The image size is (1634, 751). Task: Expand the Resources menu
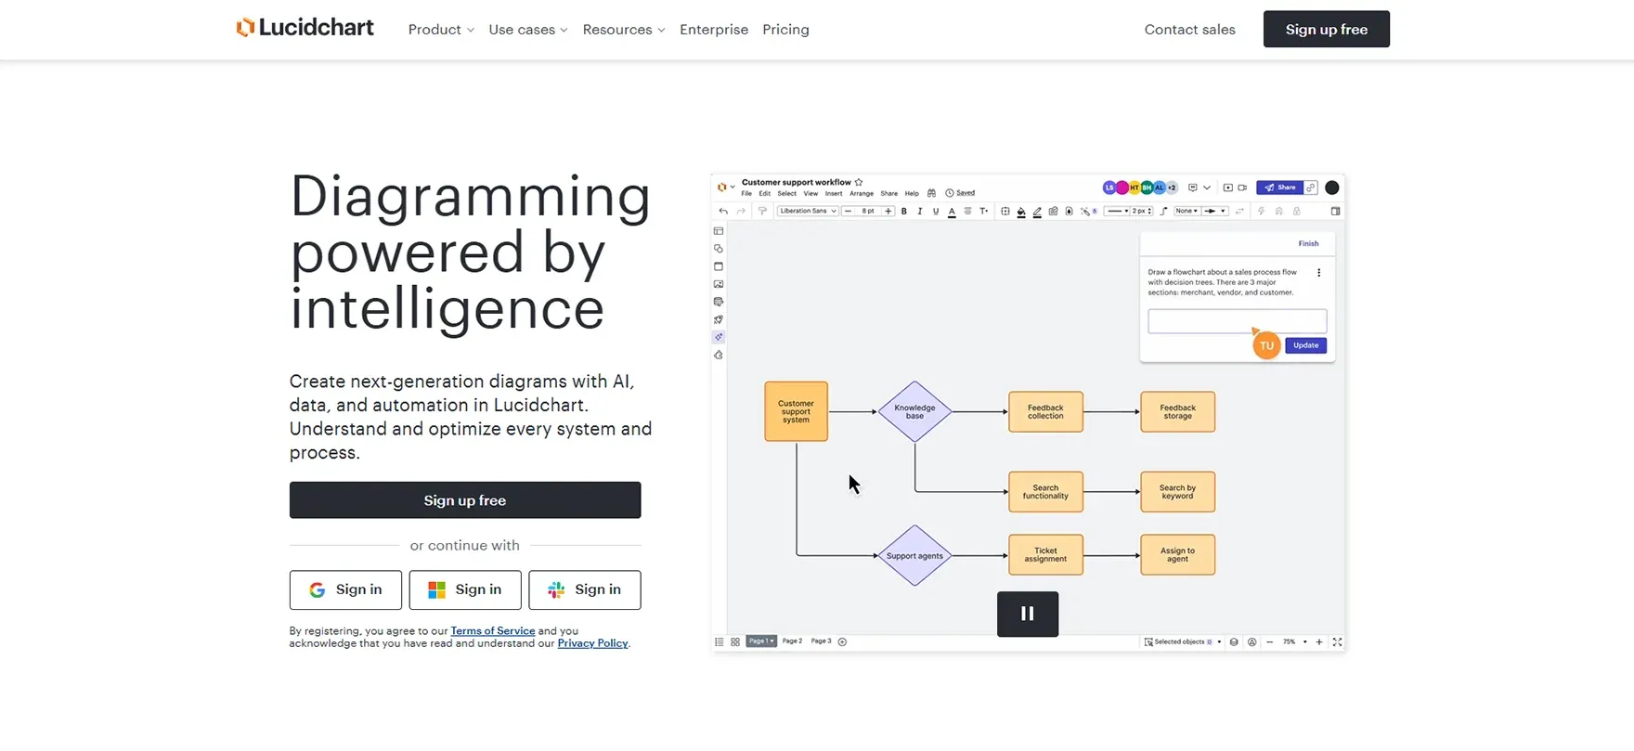(624, 30)
